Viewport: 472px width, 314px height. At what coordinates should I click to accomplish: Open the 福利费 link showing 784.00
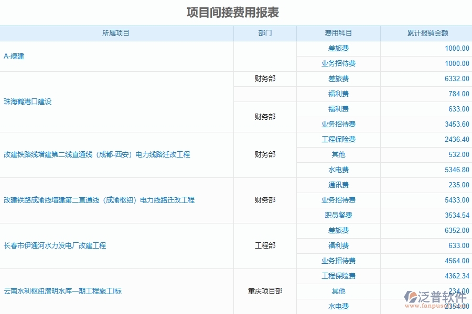click(x=338, y=94)
